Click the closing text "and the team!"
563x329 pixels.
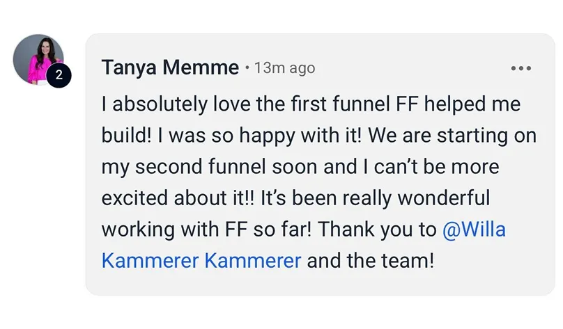371,261
